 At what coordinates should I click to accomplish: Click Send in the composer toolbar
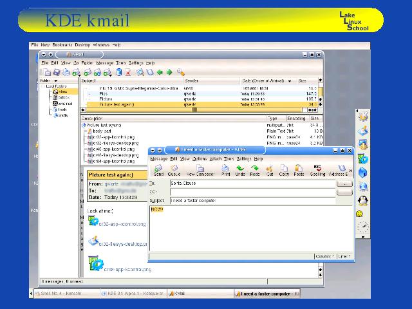[x=158, y=171]
